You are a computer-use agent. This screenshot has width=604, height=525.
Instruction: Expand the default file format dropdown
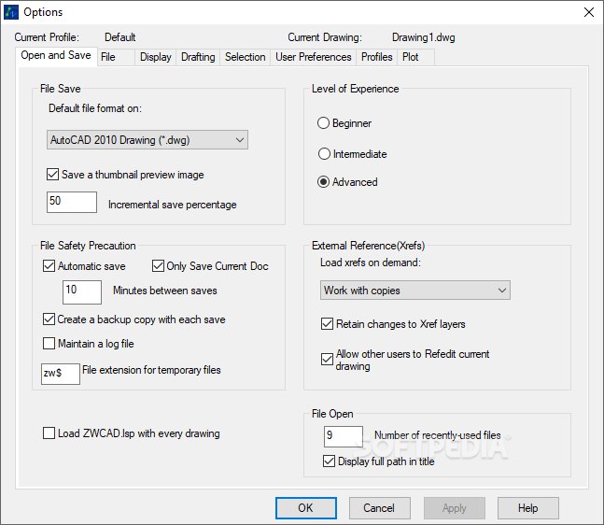[x=147, y=140]
